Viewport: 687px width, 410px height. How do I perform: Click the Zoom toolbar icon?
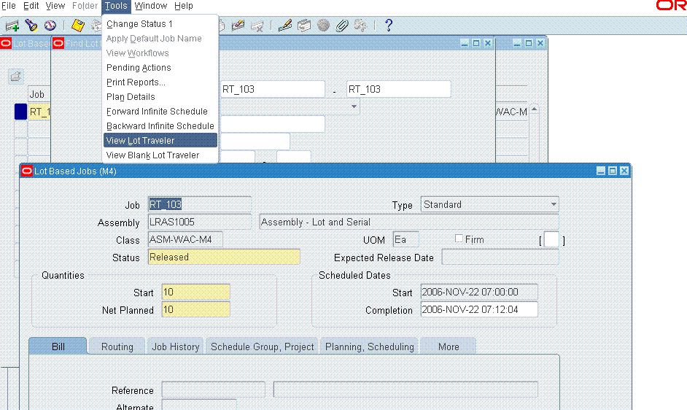click(304, 26)
